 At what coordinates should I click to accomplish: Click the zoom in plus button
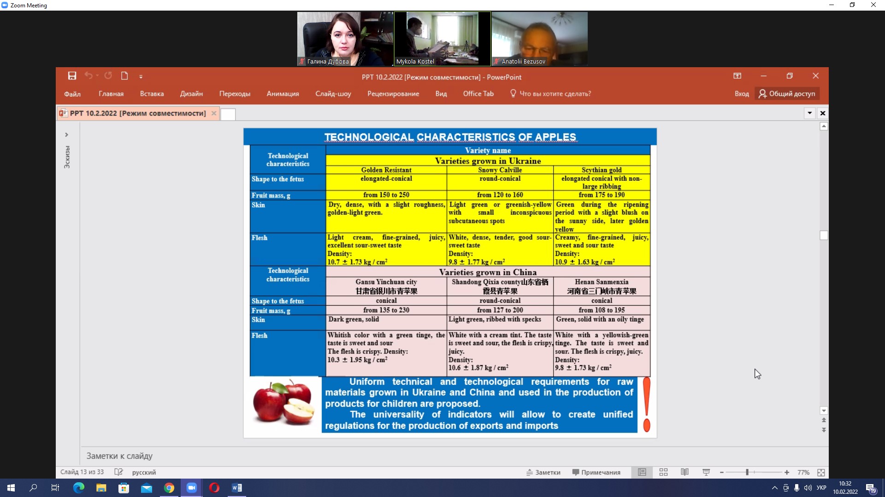click(787, 473)
